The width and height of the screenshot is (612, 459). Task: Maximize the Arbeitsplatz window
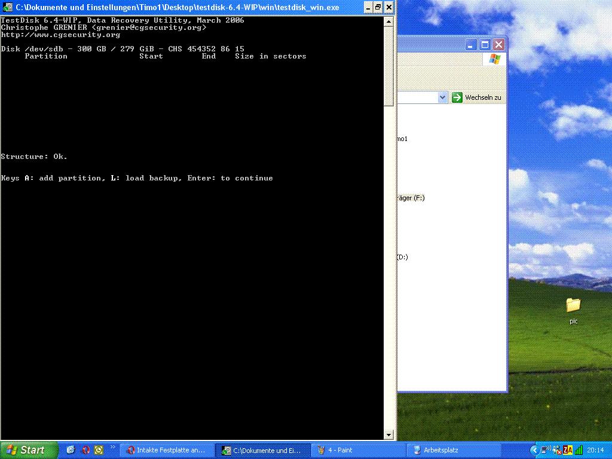click(x=484, y=44)
